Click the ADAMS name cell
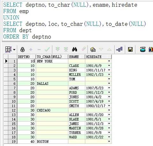The width and height of the screenshot is (153, 146). point(77,88)
